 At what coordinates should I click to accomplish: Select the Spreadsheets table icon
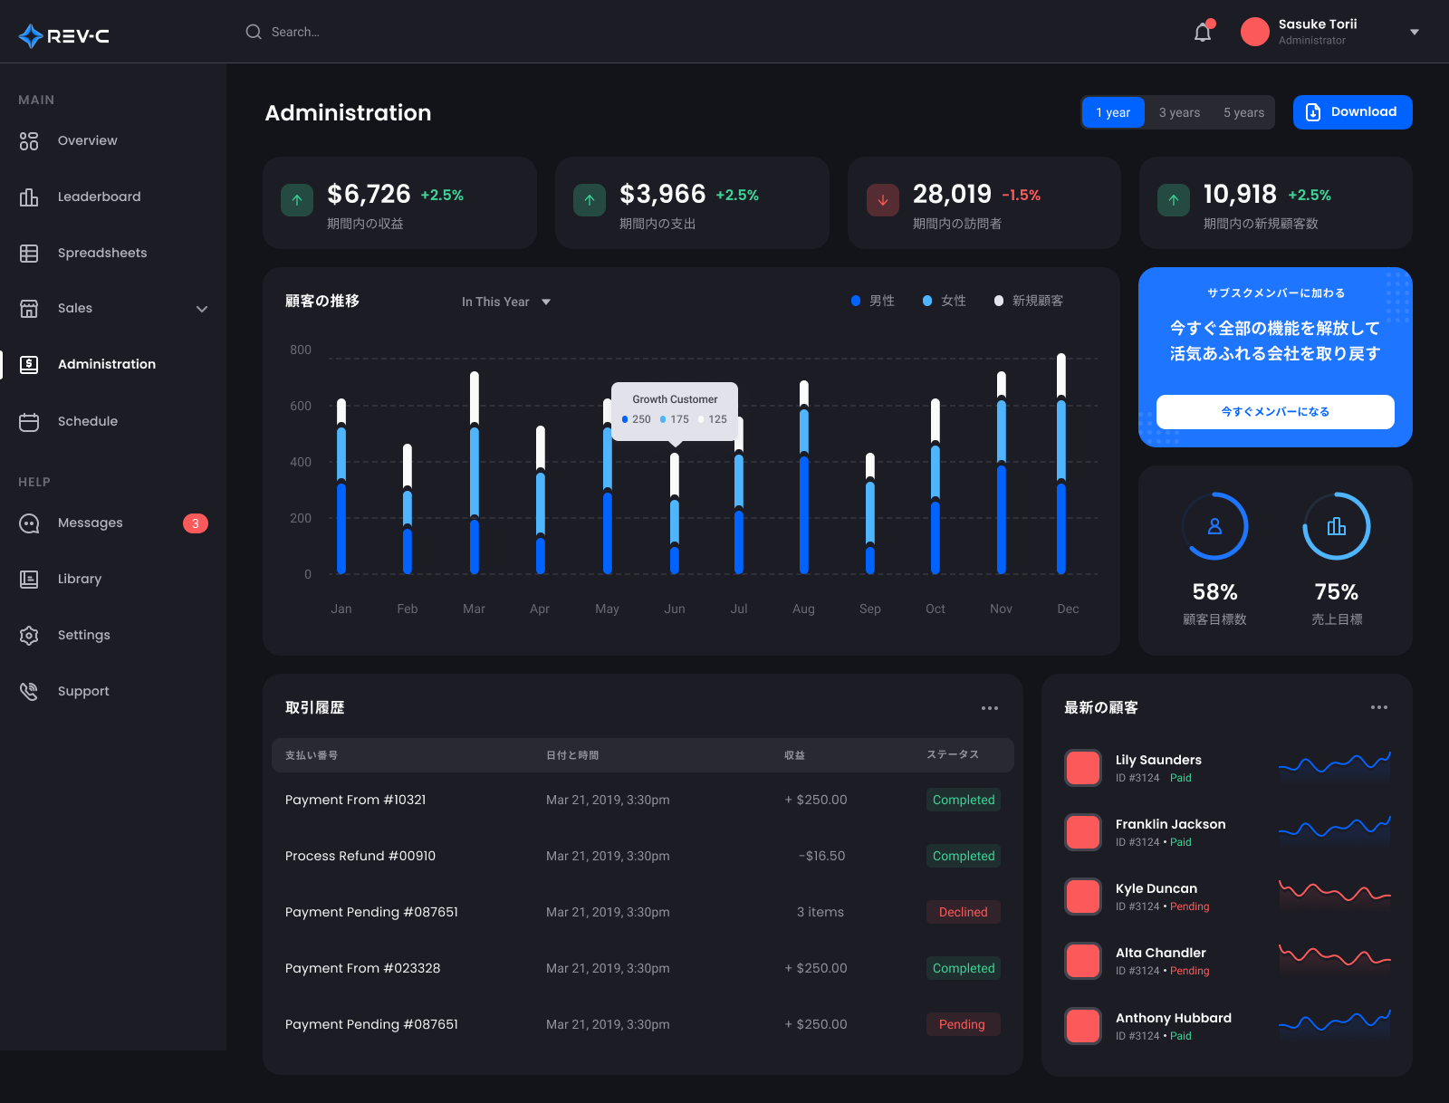pos(29,254)
